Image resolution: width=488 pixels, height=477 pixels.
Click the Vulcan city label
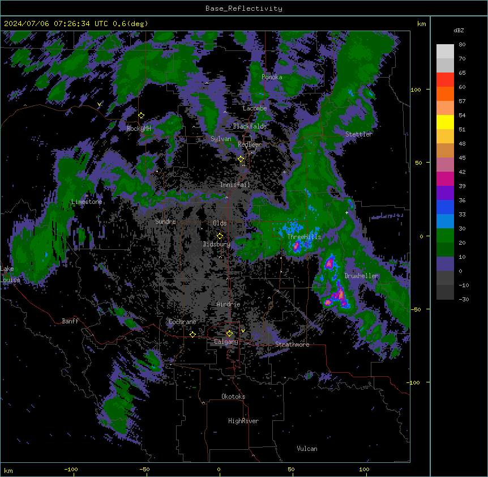(307, 449)
